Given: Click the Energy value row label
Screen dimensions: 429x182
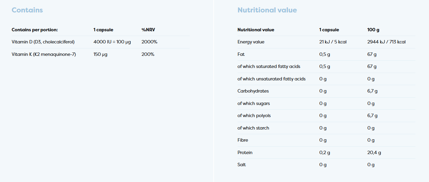Looking at the screenshot, I should (251, 42).
